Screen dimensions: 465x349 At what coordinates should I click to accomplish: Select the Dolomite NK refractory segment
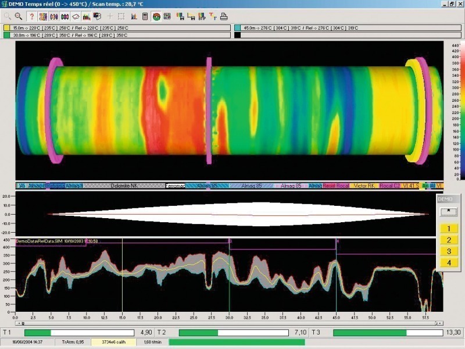point(124,186)
